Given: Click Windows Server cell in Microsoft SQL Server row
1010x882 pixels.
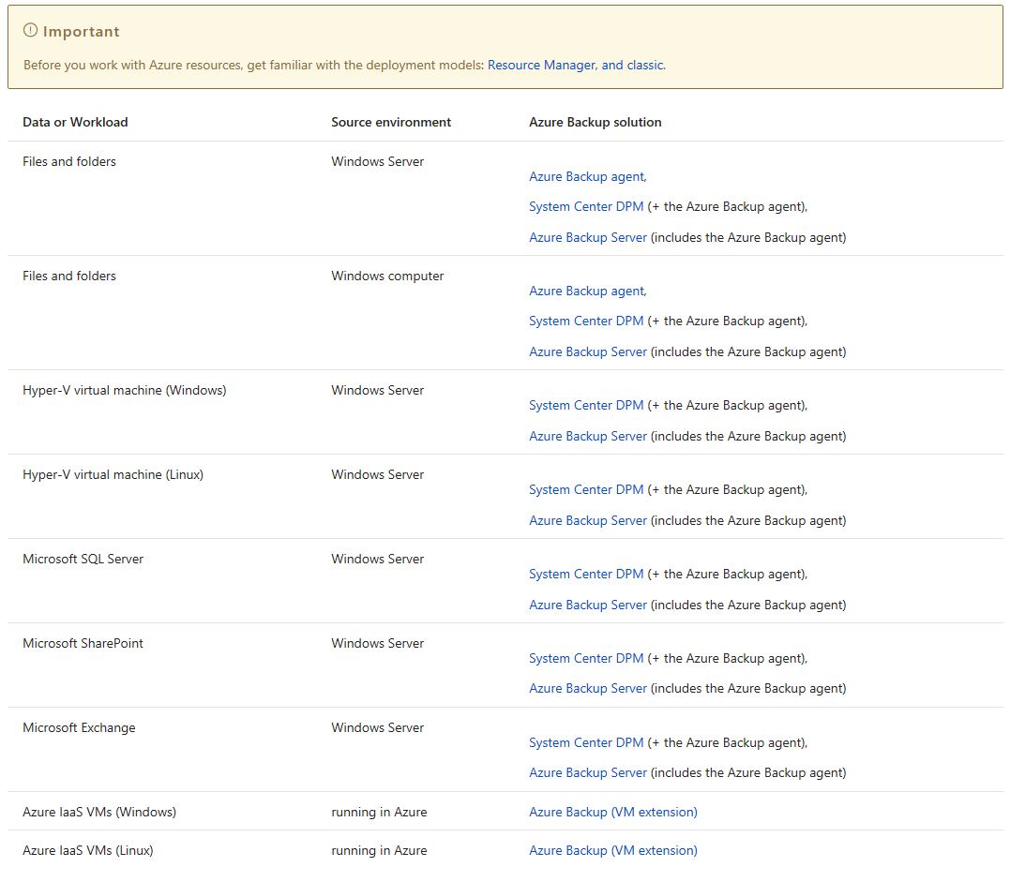Looking at the screenshot, I should pyautogui.click(x=378, y=559).
